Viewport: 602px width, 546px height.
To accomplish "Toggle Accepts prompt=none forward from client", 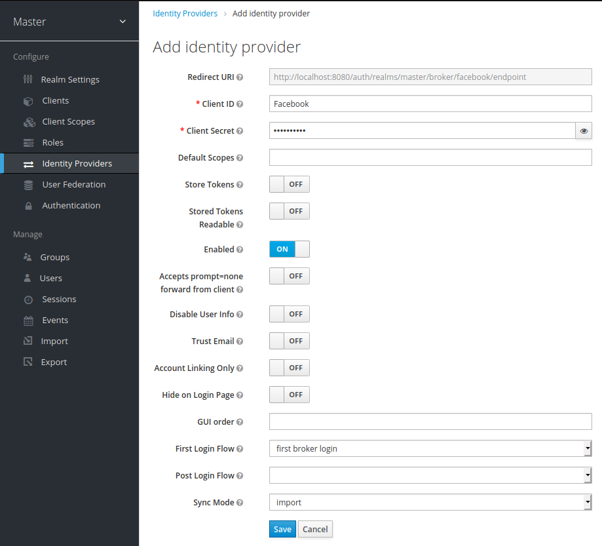I will point(289,276).
